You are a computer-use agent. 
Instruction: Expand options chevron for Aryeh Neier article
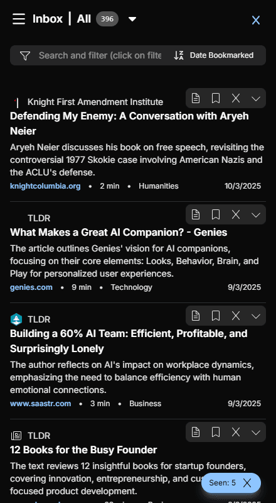click(256, 99)
